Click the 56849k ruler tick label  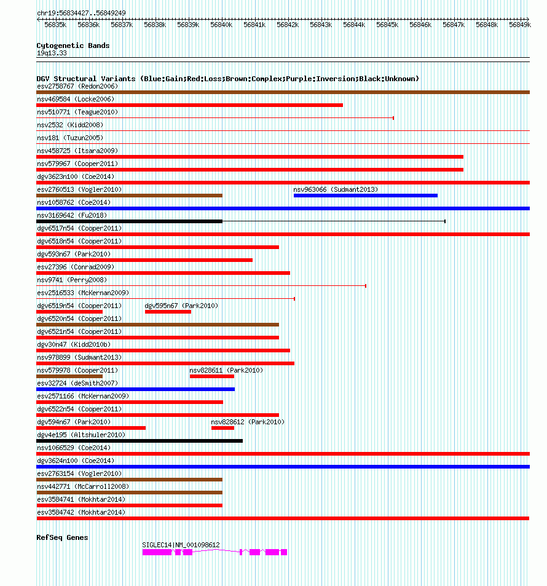tap(520, 25)
